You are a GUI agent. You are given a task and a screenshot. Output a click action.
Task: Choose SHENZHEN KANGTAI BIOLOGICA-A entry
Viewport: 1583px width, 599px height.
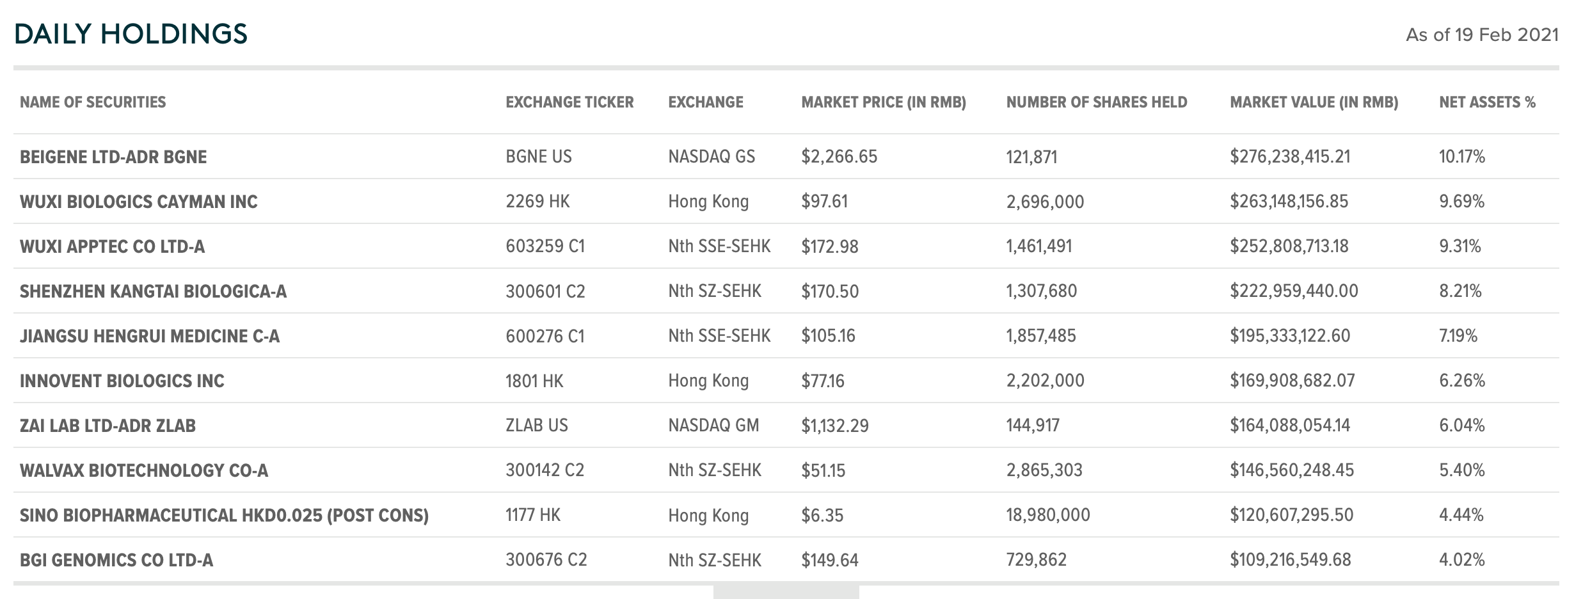(154, 292)
